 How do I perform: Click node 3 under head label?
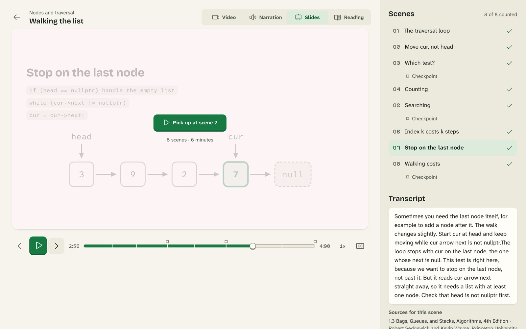click(x=82, y=174)
